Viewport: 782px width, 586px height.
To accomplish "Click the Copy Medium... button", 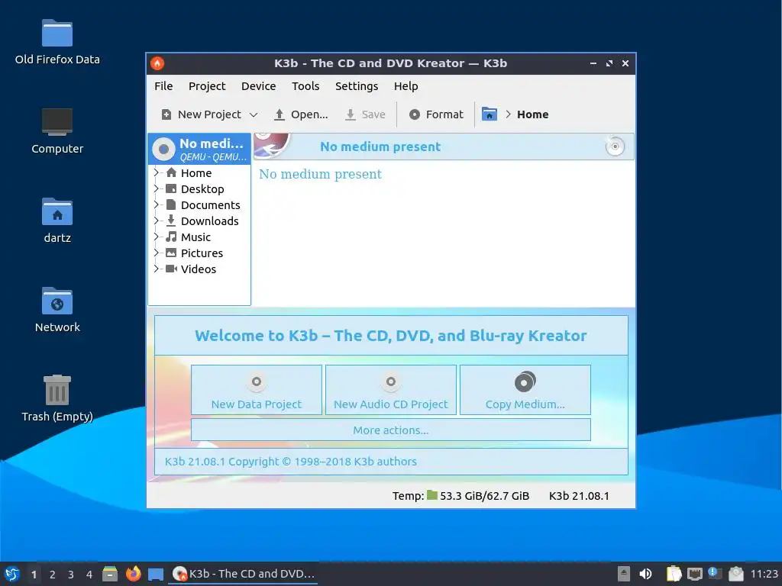I will point(525,390).
